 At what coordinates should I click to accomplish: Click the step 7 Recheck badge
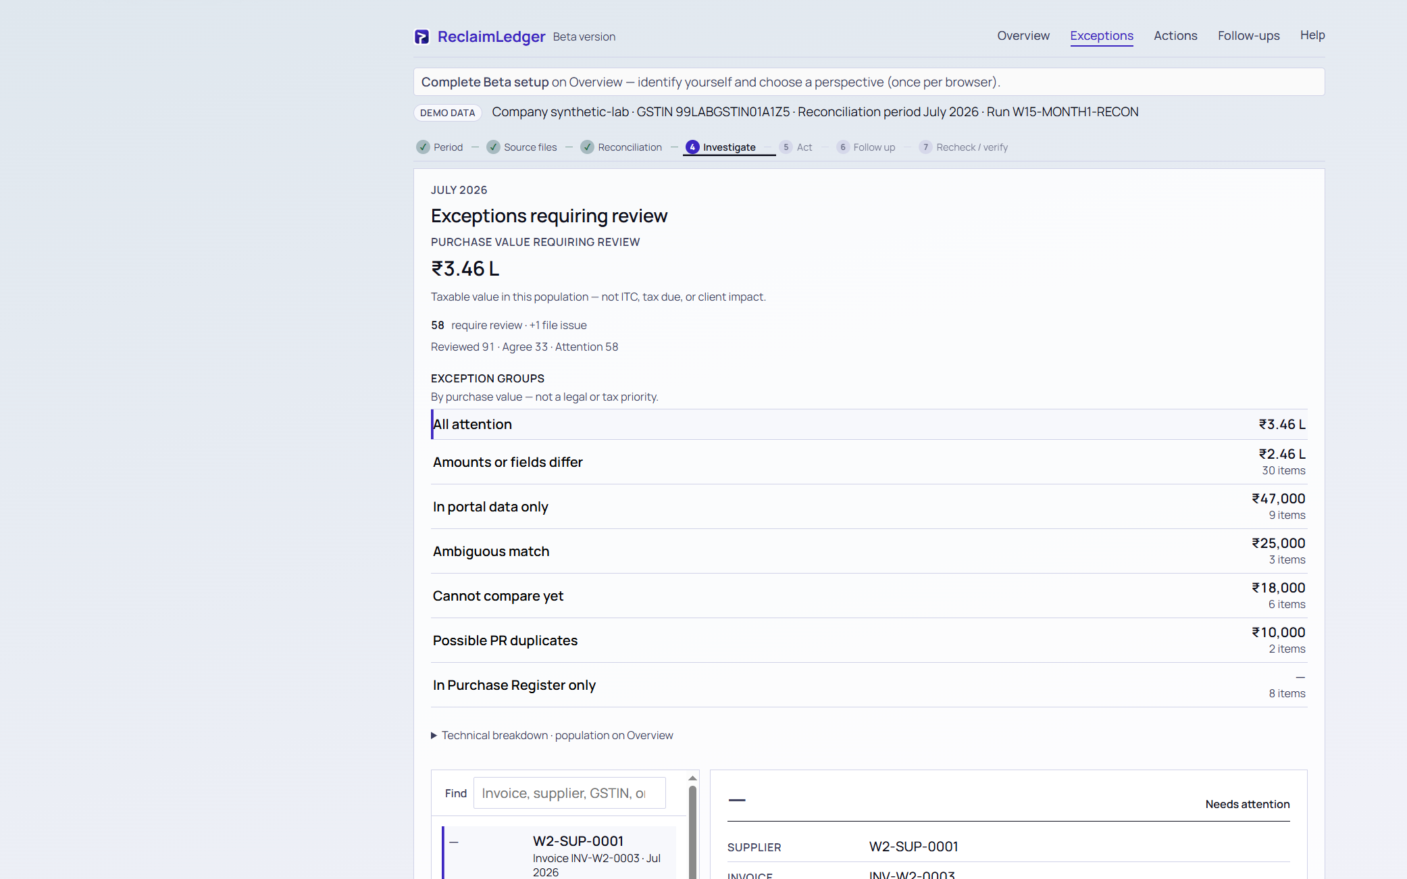click(x=925, y=147)
